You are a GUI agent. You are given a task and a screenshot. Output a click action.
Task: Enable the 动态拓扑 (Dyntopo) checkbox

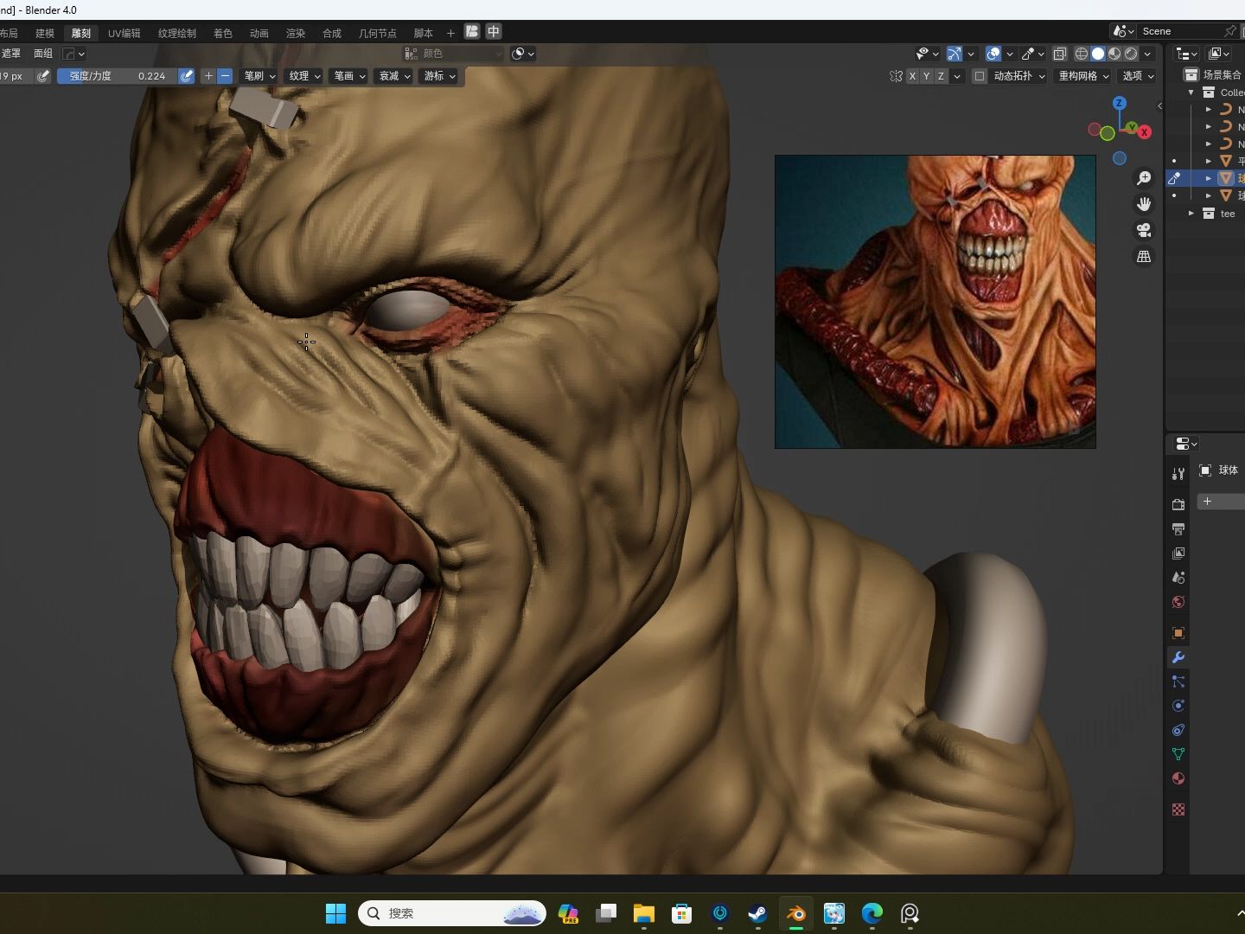(980, 76)
